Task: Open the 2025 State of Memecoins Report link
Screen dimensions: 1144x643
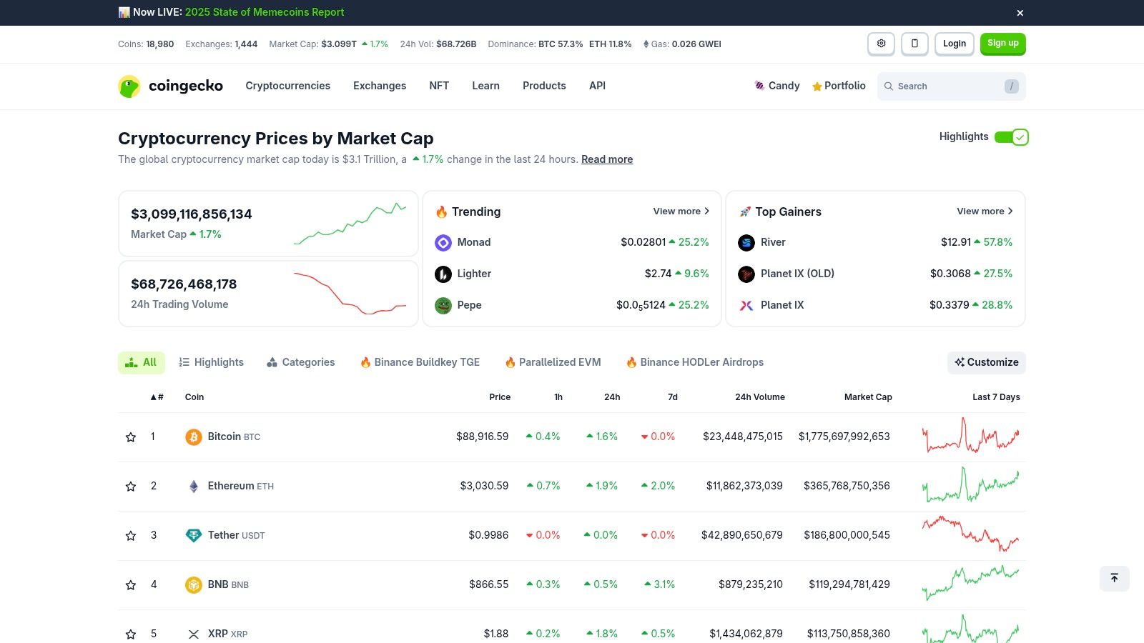Action: pyautogui.click(x=264, y=12)
